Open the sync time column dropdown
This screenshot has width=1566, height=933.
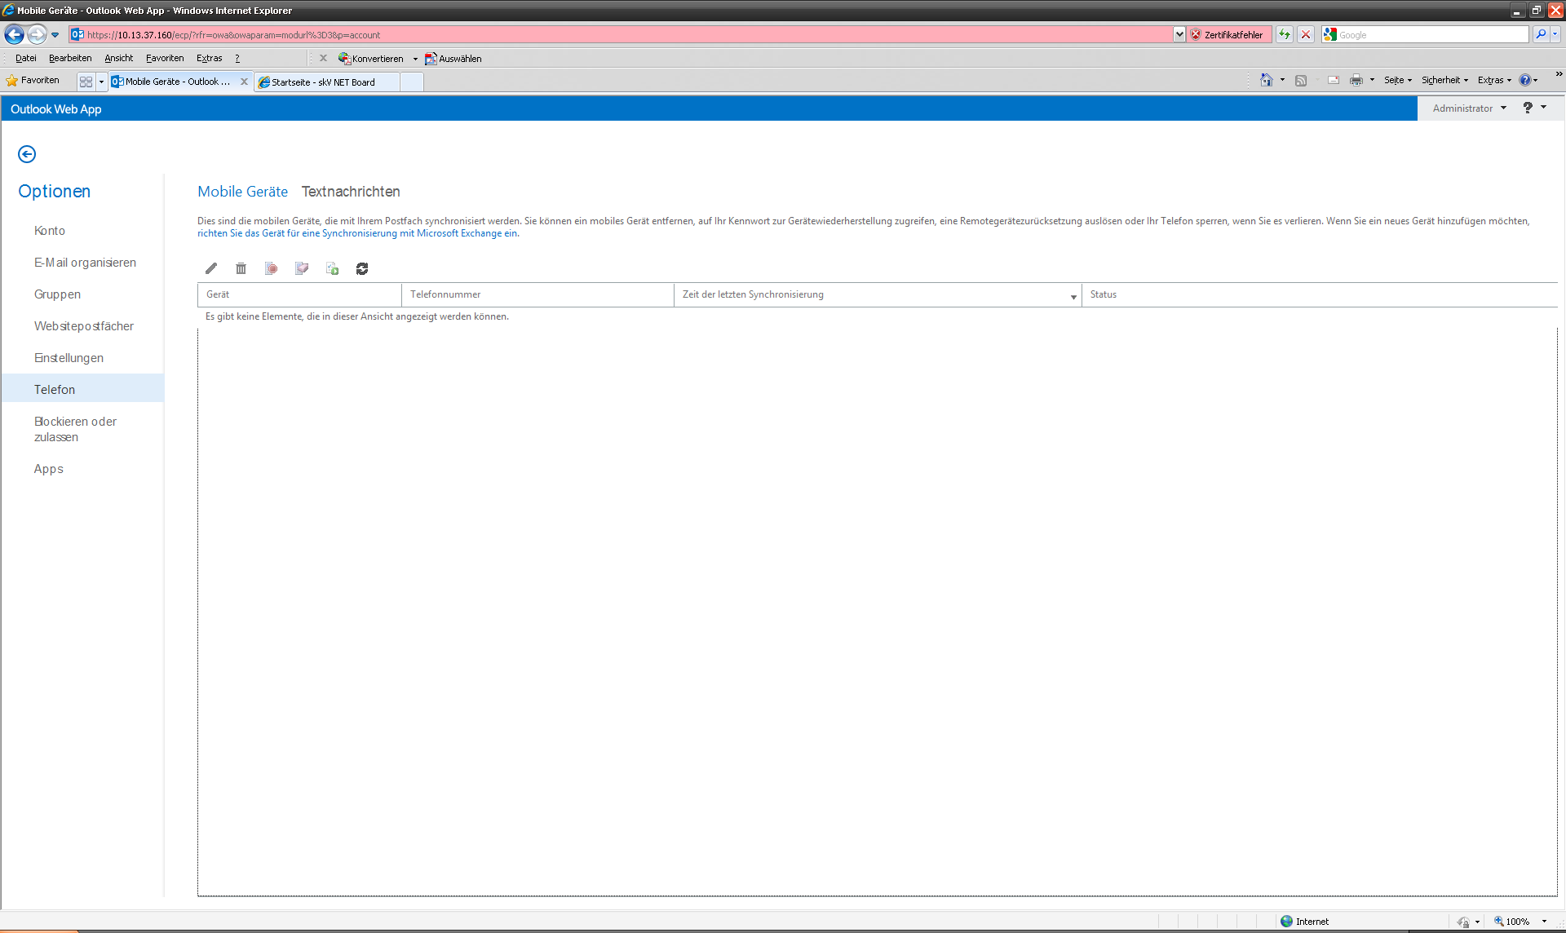pyautogui.click(x=1073, y=297)
